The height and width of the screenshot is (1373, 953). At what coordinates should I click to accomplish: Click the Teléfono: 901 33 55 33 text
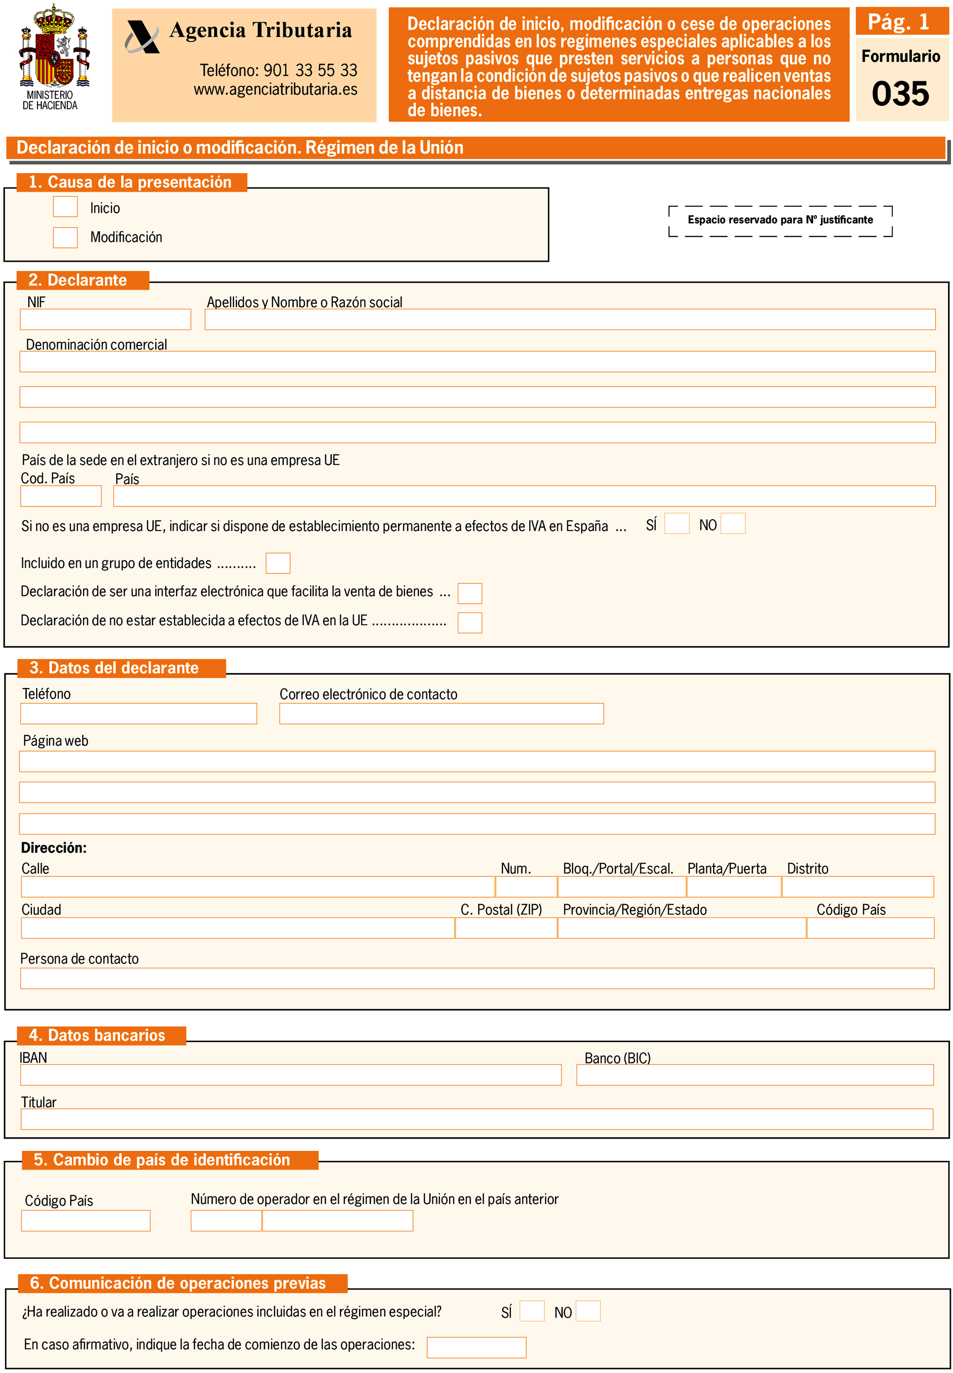tap(278, 70)
